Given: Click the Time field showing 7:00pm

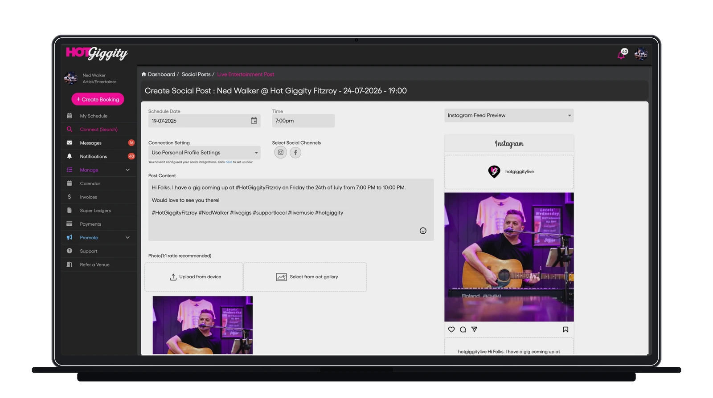Looking at the screenshot, I should (303, 121).
